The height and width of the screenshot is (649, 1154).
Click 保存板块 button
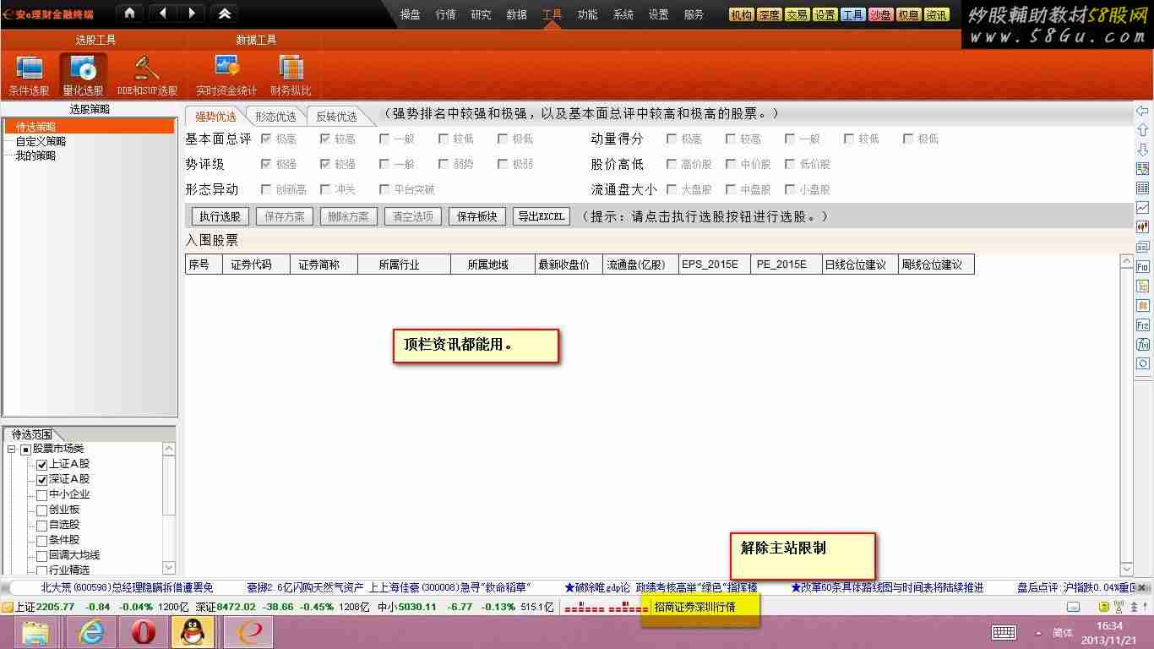[477, 216]
